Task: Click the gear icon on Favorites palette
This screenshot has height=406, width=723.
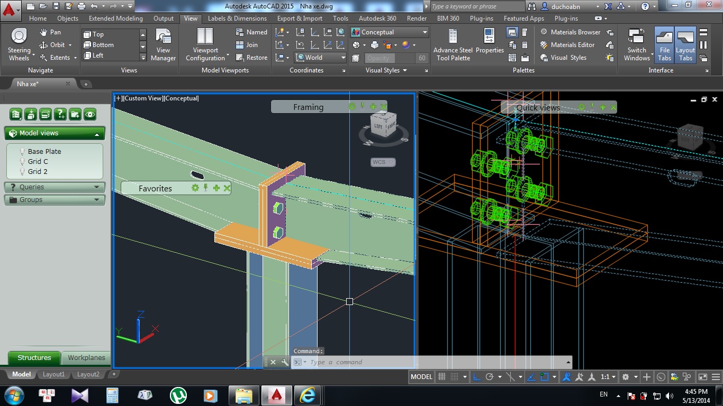Action: coord(195,188)
